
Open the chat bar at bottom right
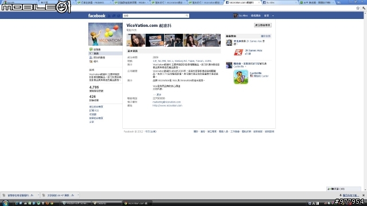(x=343, y=189)
